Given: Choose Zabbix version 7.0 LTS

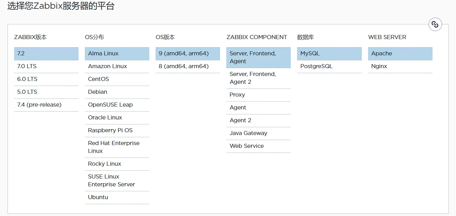Looking at the screenshot, I should (x=46, y=66).
